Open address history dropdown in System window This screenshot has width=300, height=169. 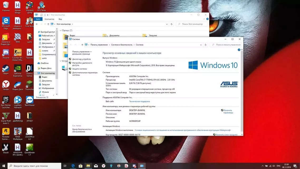201,45
